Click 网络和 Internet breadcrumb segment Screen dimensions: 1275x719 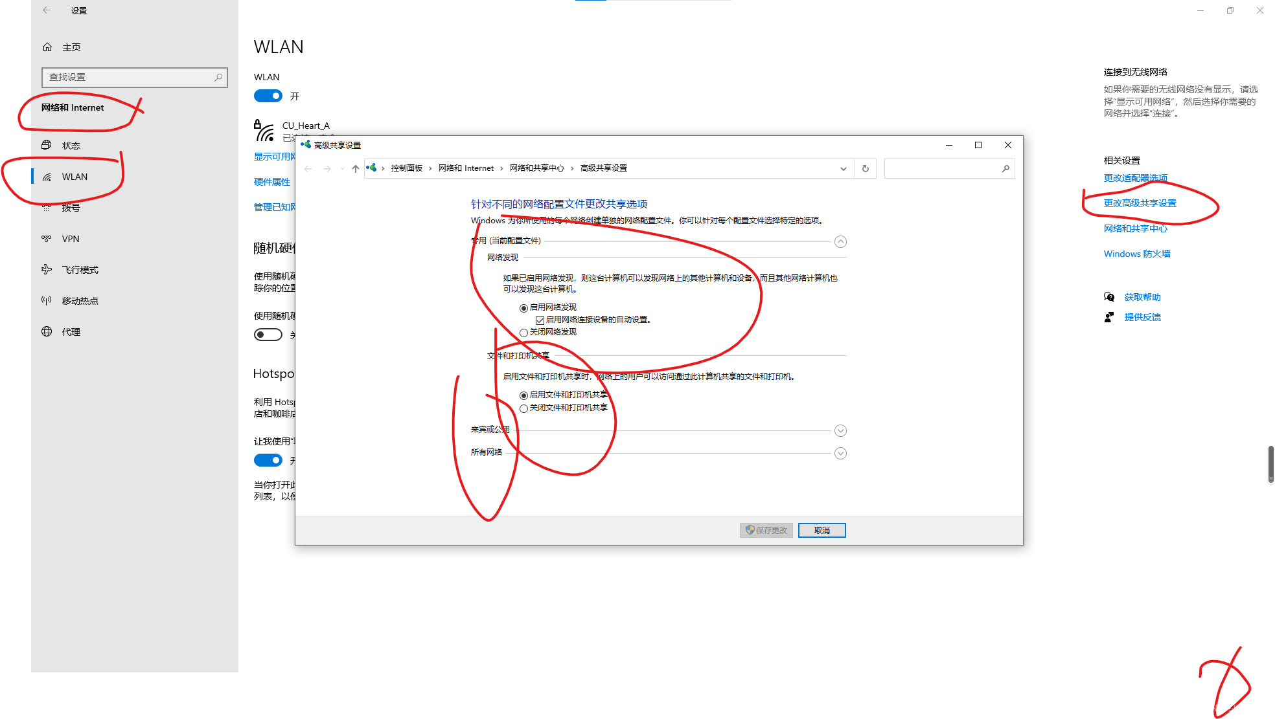[466, 168]
